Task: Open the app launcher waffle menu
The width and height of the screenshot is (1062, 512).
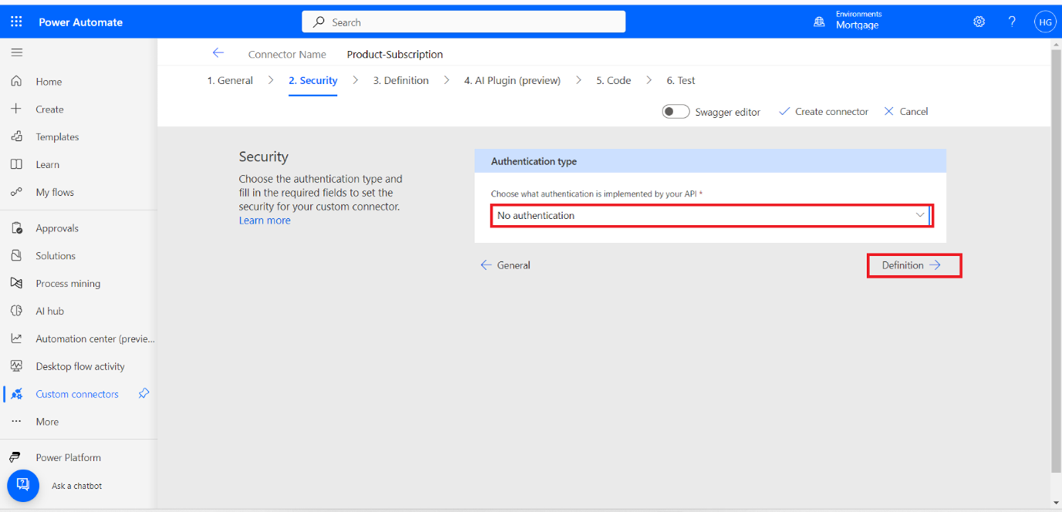Action: [x=15, y=21]
